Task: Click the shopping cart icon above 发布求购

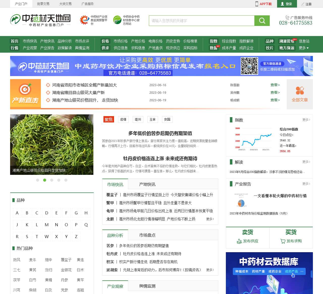Action: pyautogui.click(x=282, y=241)
